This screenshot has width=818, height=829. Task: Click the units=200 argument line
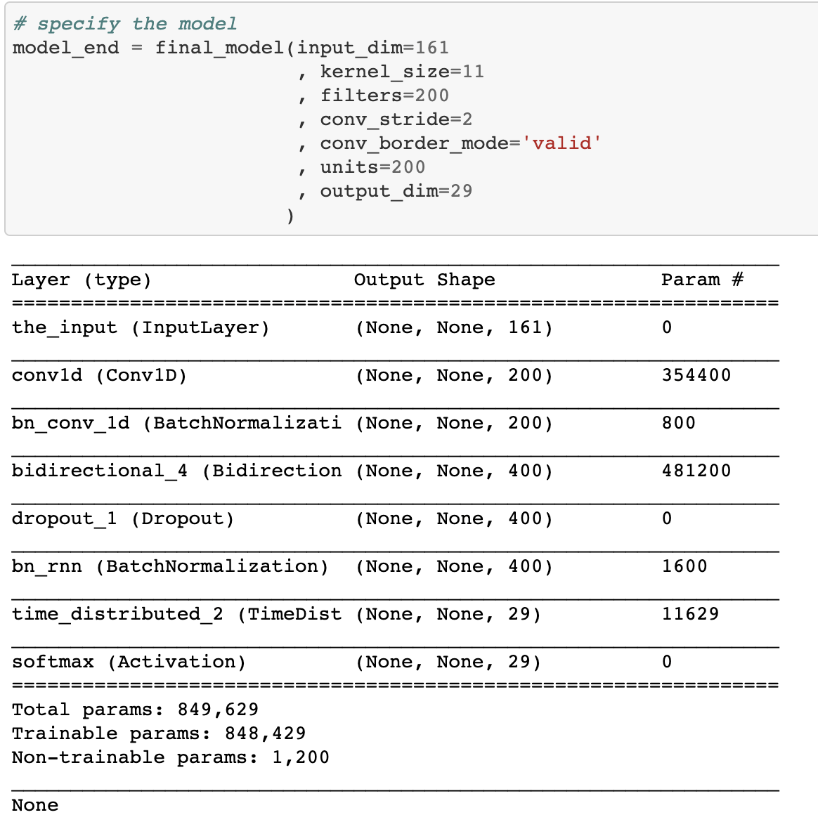pyautogui.click(x=372, y=167)
